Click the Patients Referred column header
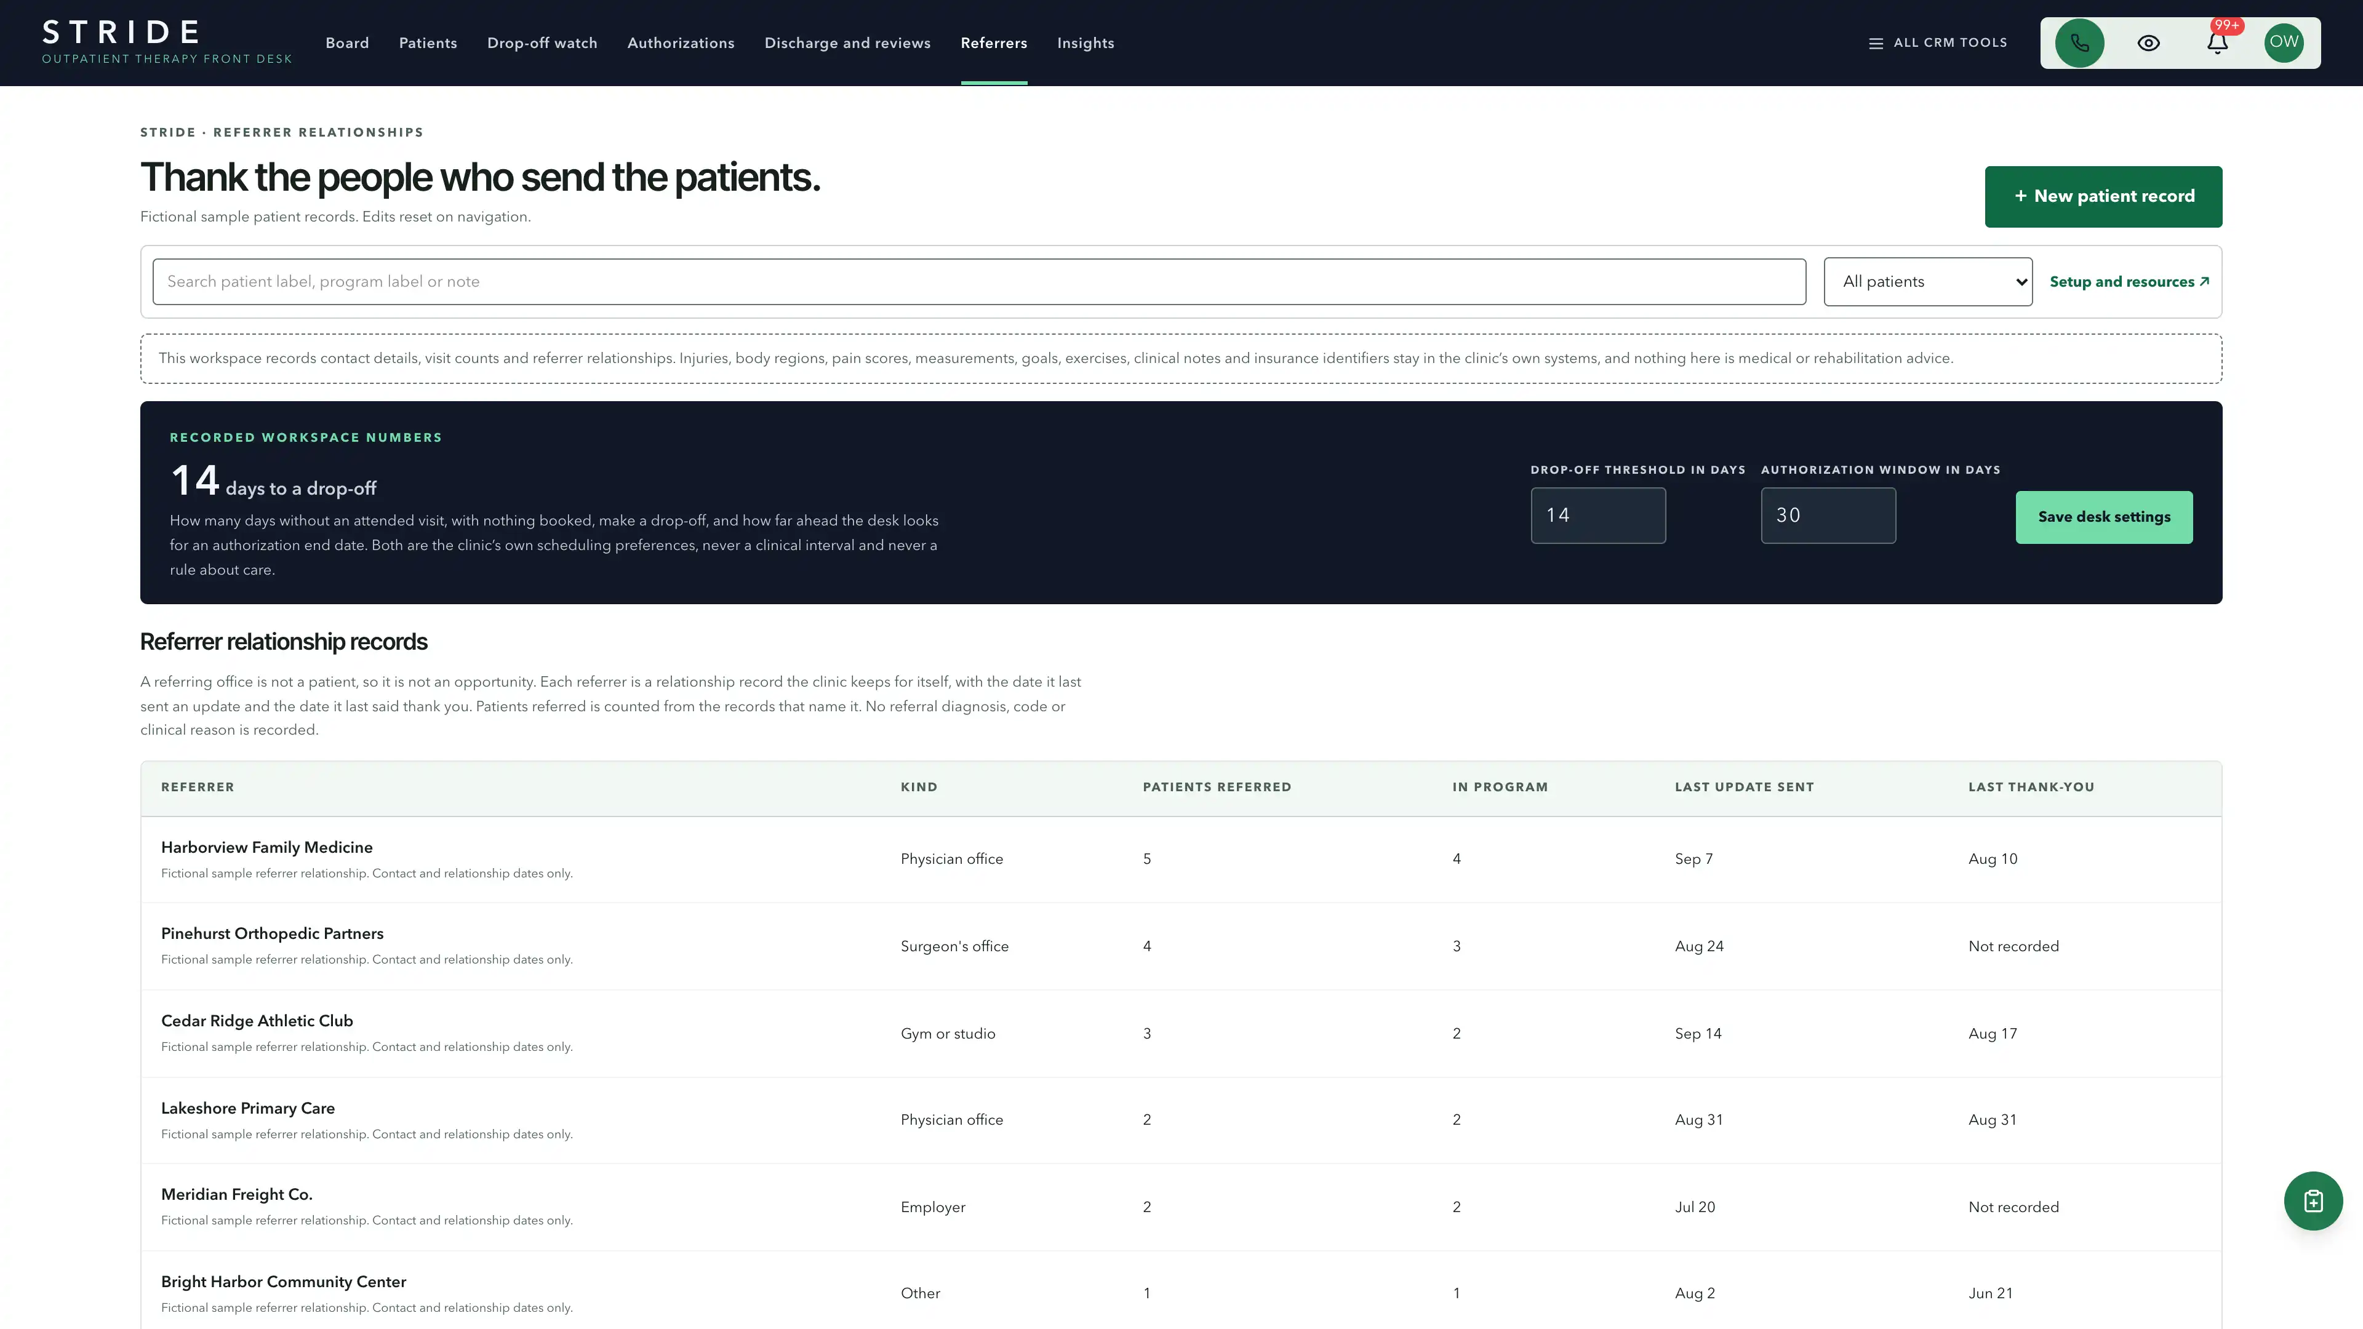Viewport: 2363px width, 1329px height. [1217, 787]
